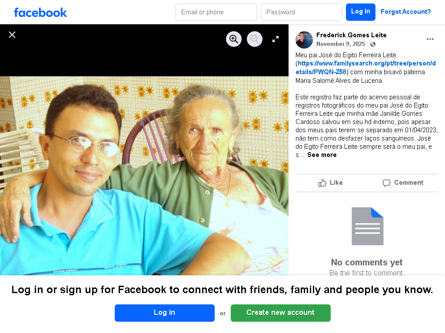Open the Forgot Account? link

click(405, 12)
